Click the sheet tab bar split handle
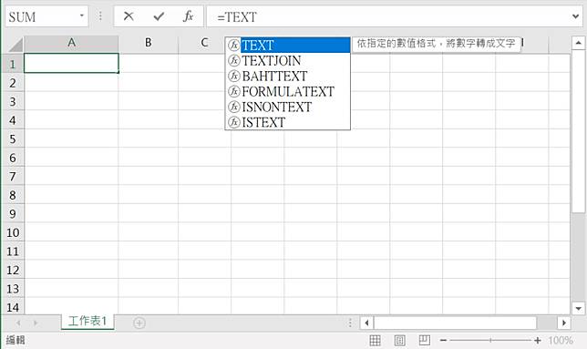Image resolution: width=587 pixels, height=349 pixels. [x=350, y=323]
